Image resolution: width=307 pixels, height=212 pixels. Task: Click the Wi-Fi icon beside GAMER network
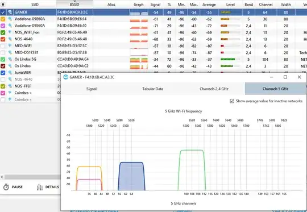pyautogui.click(x=10, y=12)
